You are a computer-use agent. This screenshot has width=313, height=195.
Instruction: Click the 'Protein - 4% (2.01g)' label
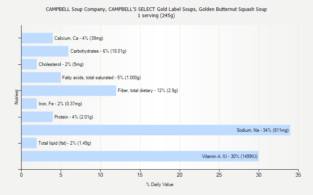point(74,117)
